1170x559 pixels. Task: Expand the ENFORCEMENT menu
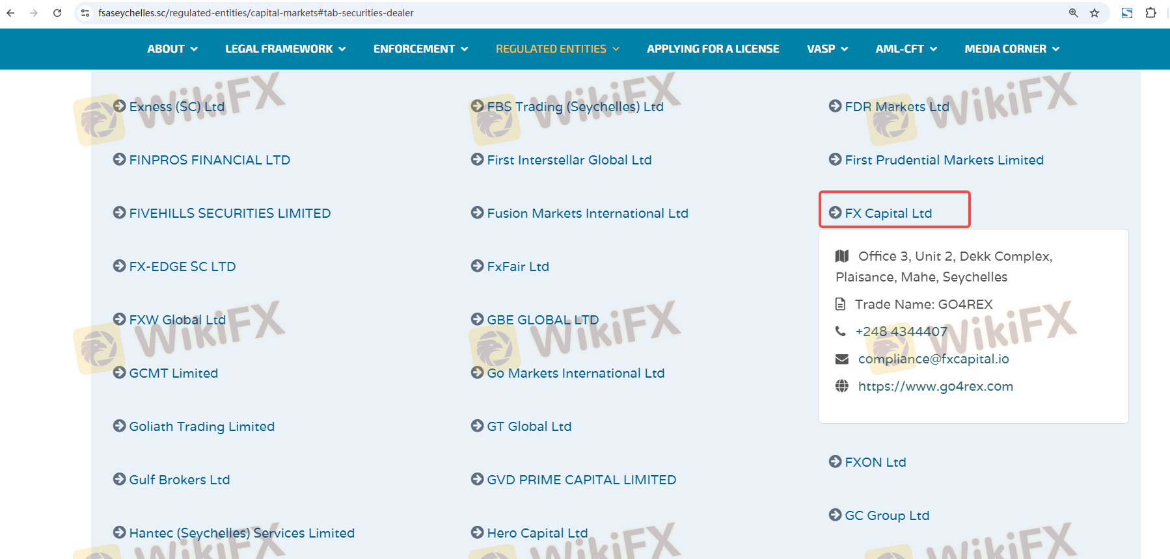pos(421,49)
